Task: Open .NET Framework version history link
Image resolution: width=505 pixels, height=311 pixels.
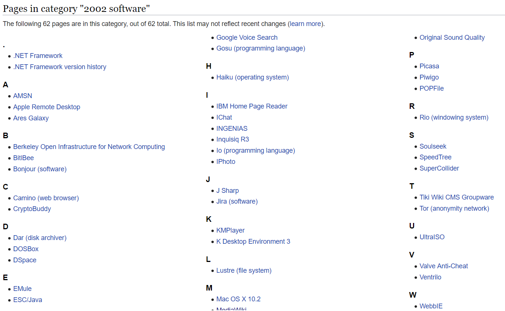Action: click(60, 67)
